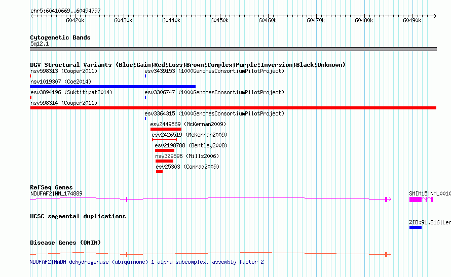Click the small esv25303 red bar
The image size is (451, 277).
pyautogui.click(x=159, y=172)
